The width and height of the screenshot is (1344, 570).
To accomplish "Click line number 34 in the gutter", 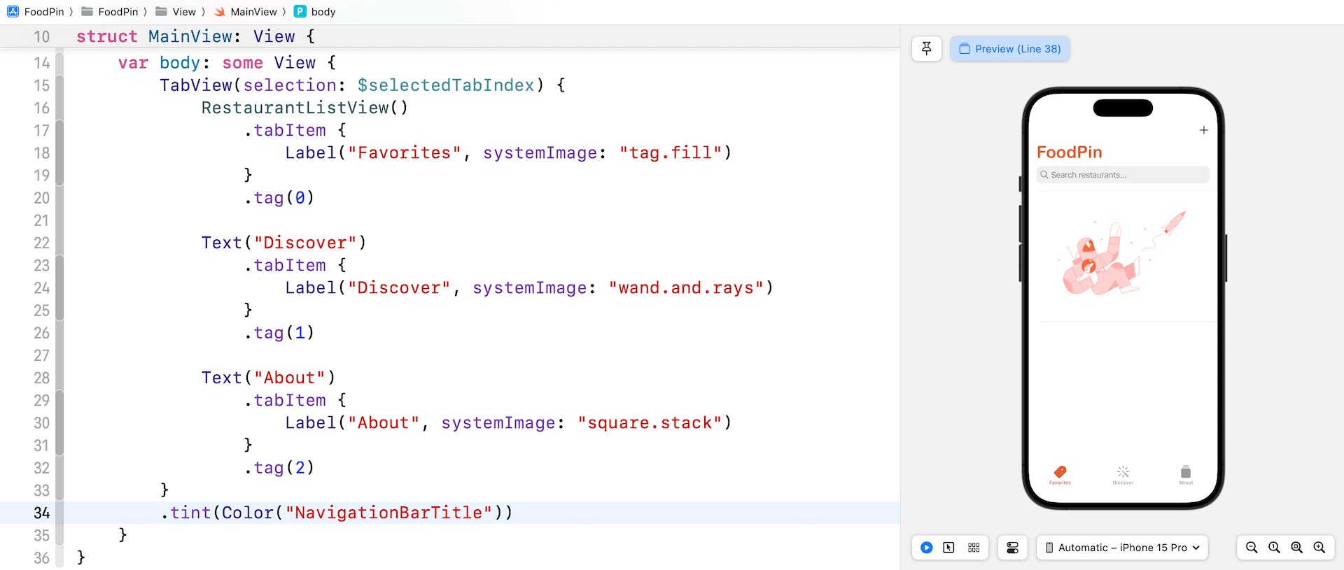I will (x=41, y=513).
